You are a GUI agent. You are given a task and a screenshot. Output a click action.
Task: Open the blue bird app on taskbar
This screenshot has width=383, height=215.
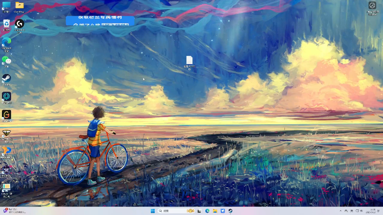point(223,211)
